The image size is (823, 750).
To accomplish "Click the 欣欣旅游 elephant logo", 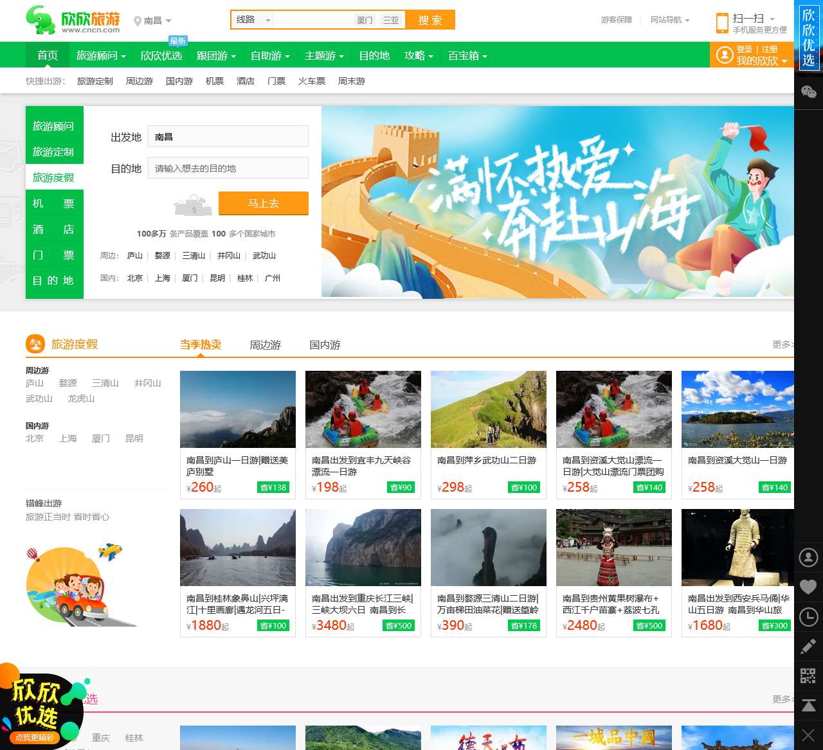I will point(73,20).
